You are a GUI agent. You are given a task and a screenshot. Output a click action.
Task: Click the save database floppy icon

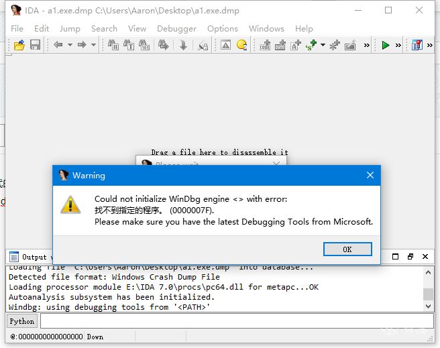click(x=35, y=45)
